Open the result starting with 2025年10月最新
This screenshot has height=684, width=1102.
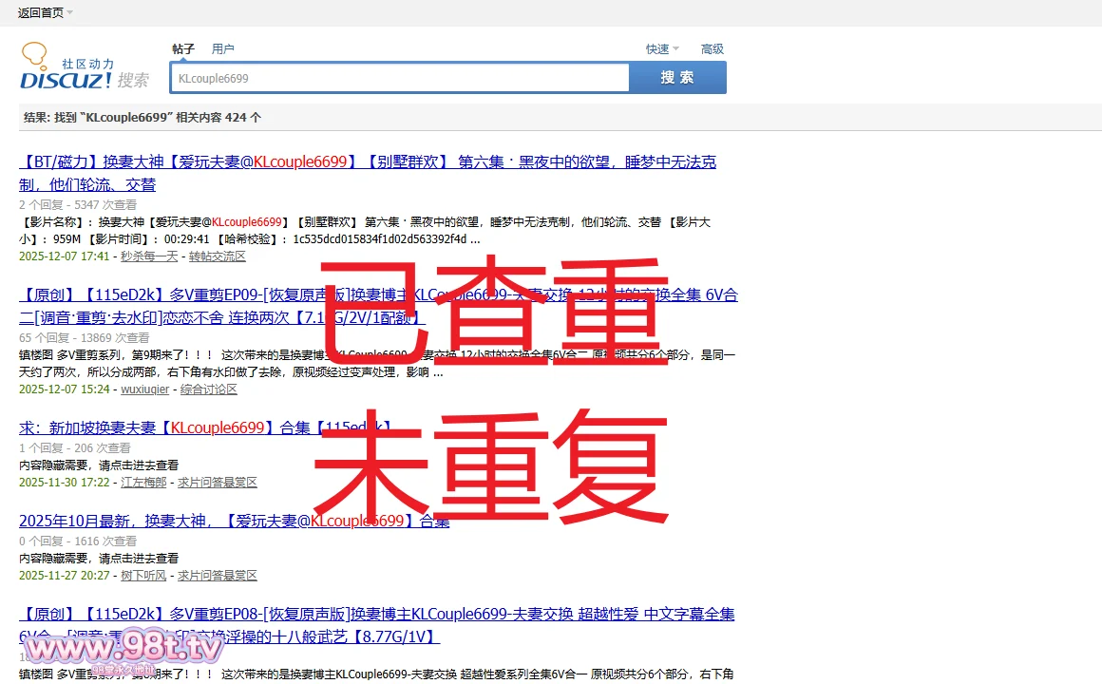pos(234,521)
